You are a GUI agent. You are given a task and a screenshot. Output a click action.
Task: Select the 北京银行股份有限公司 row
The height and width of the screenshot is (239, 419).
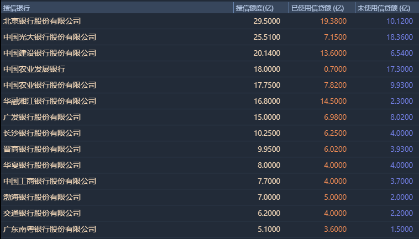tap(42, 21)
